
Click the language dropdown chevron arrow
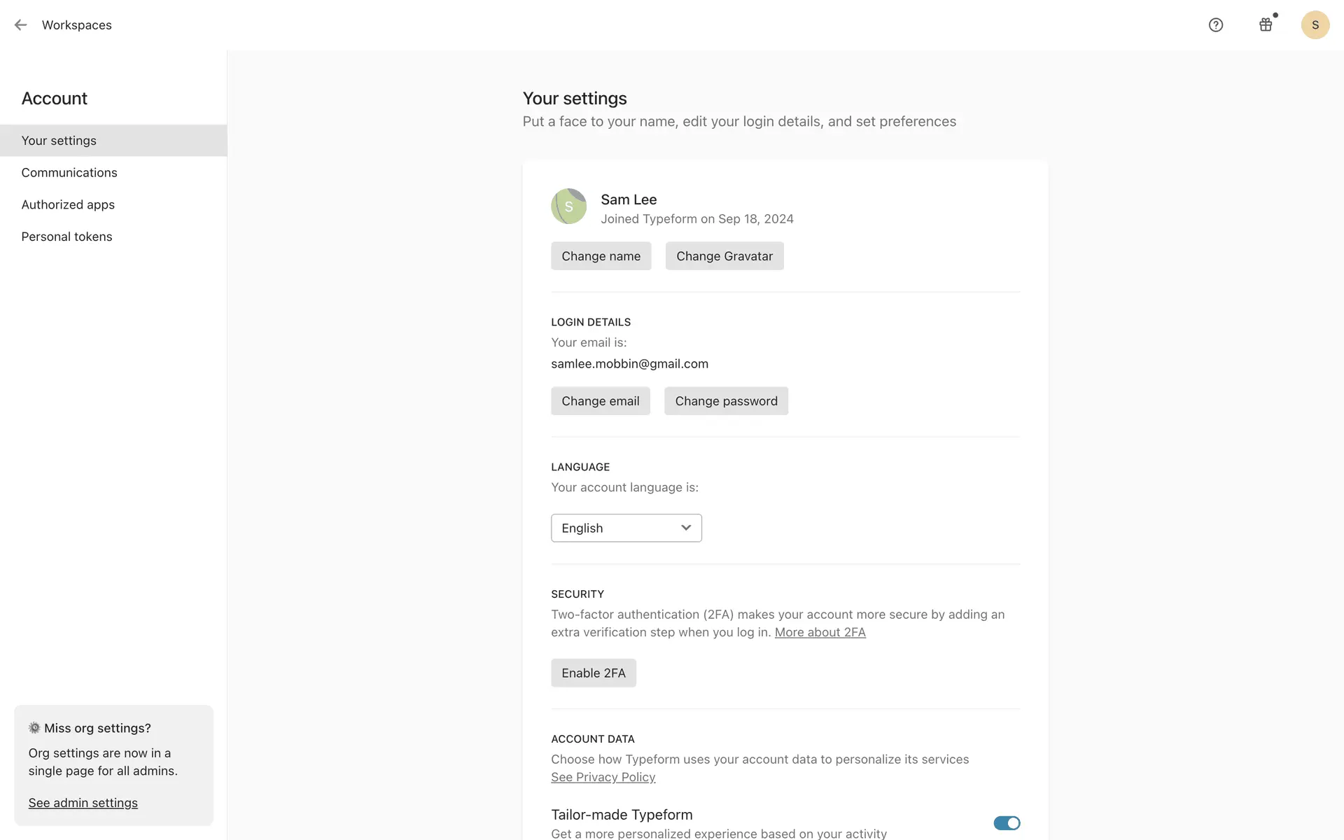686,528
